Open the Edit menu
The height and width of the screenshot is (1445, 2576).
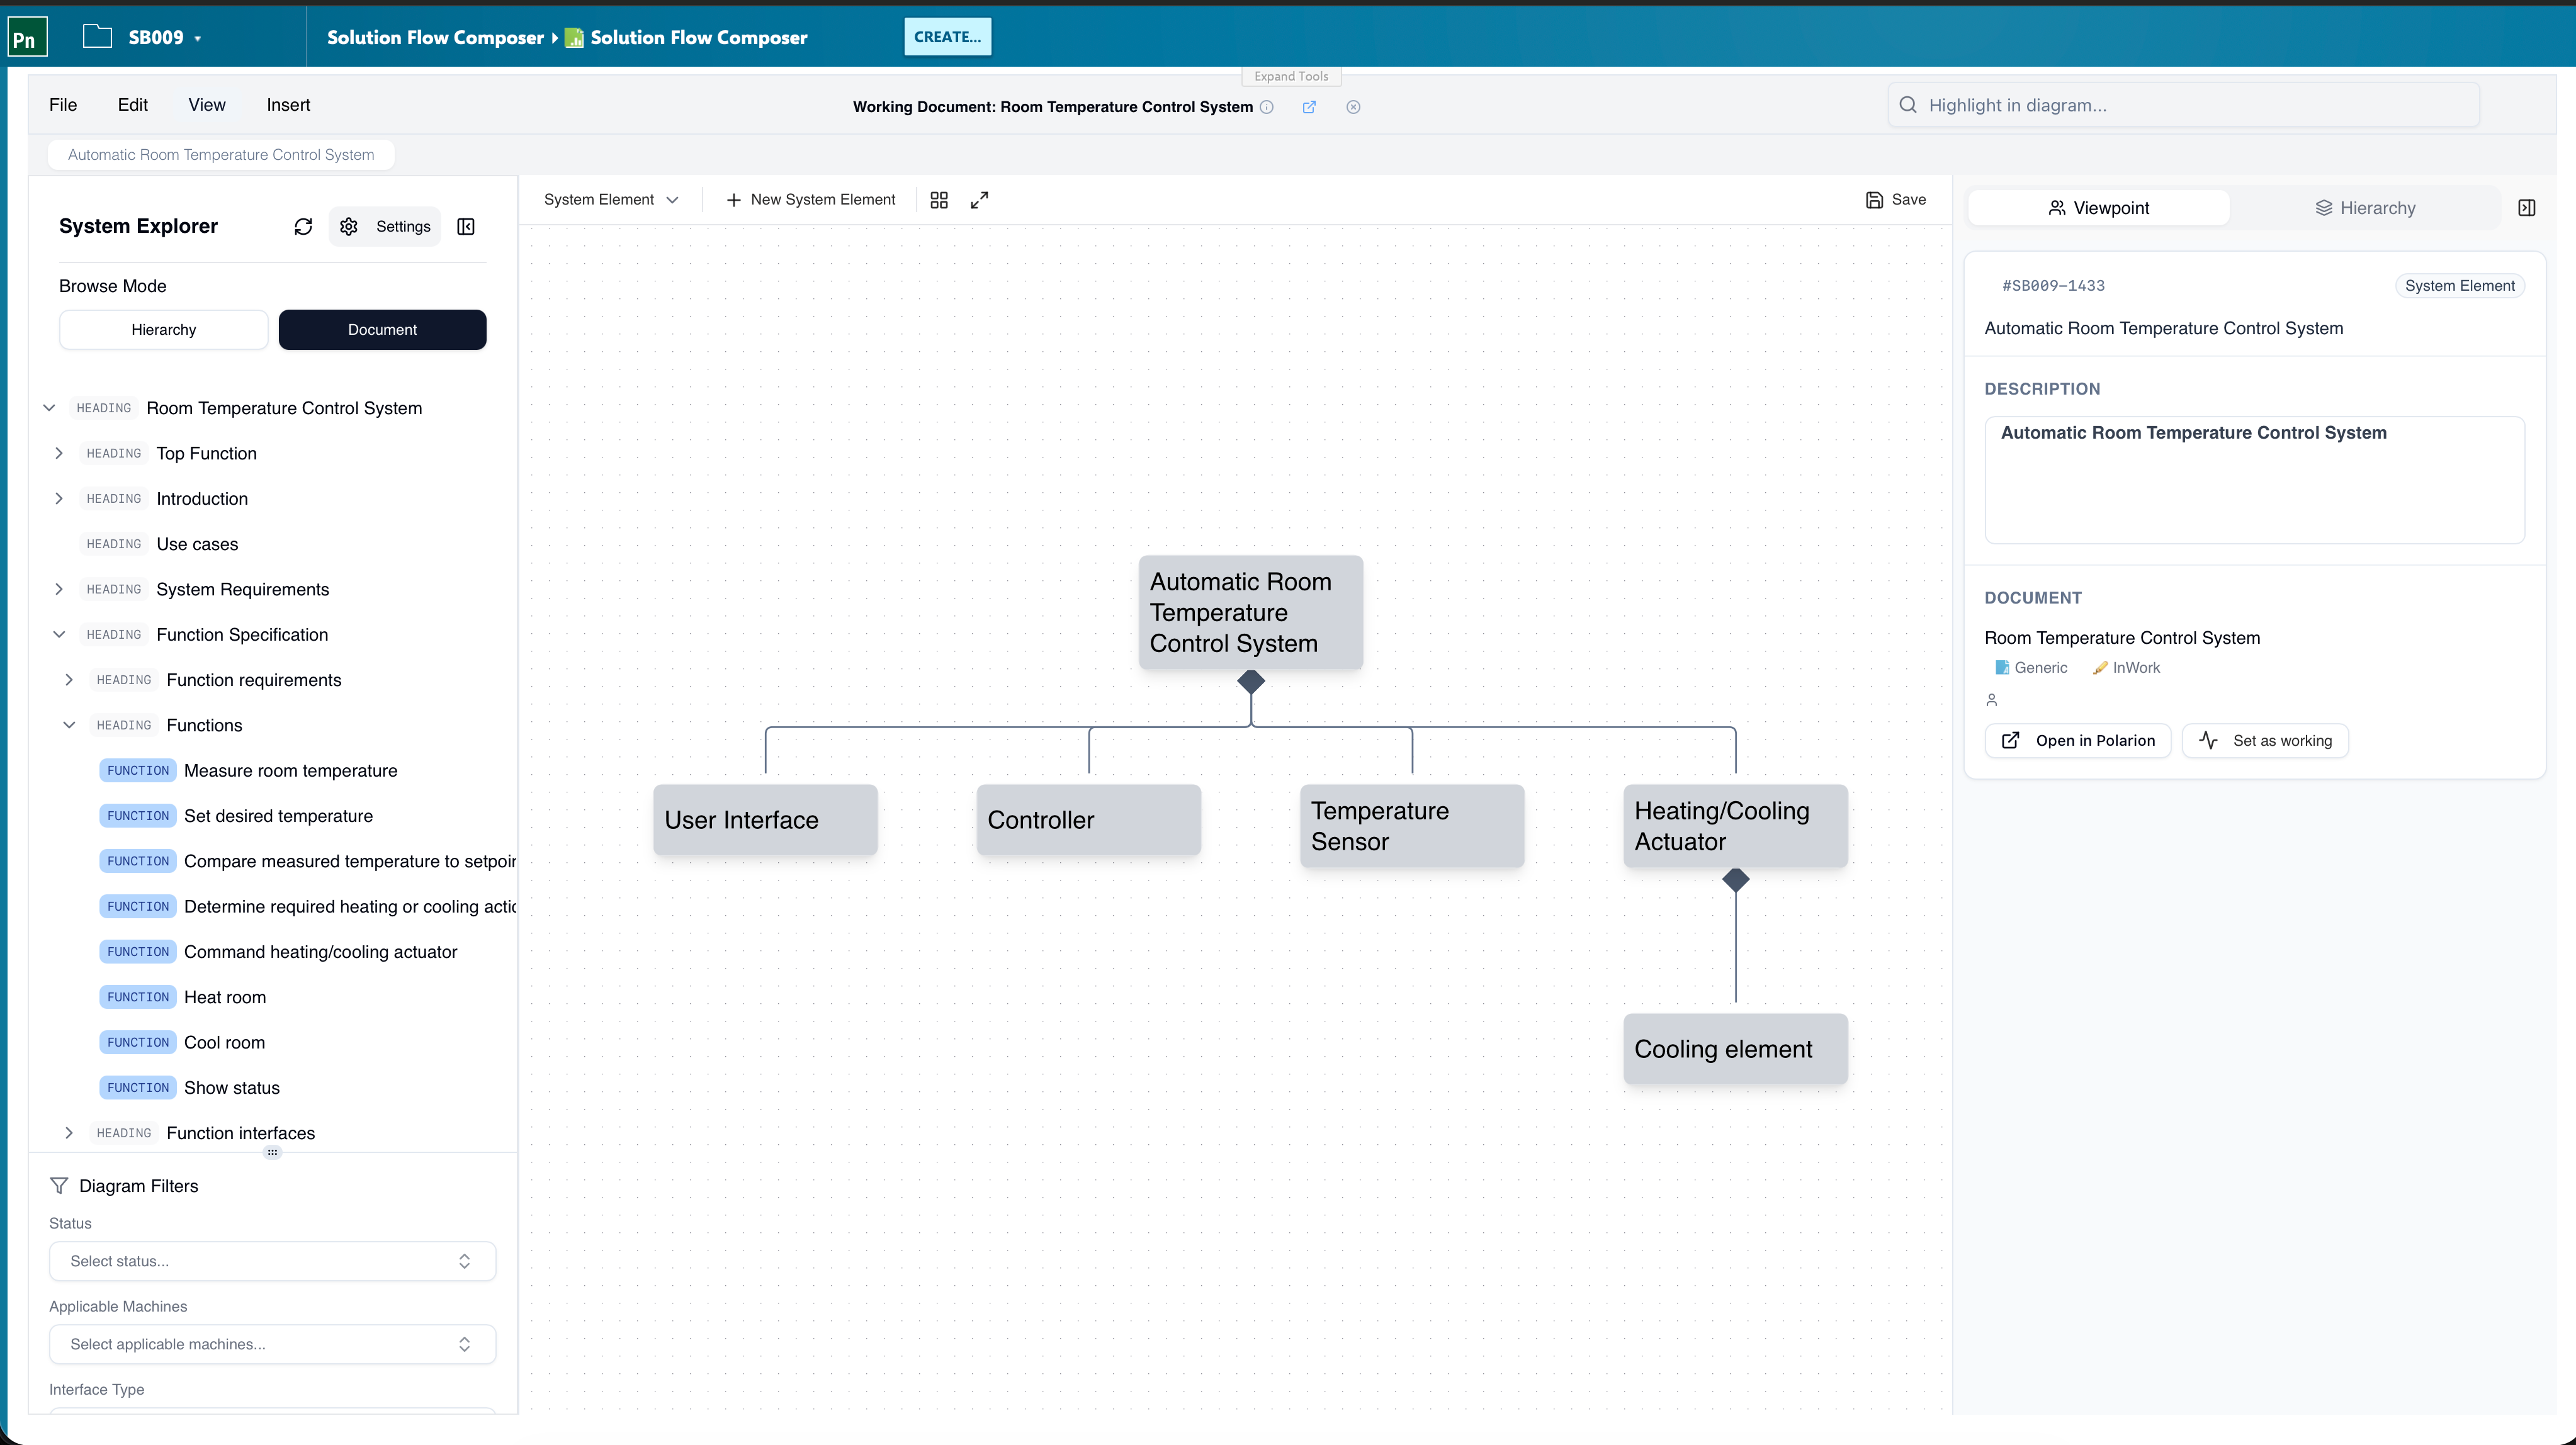click(132, 105)
